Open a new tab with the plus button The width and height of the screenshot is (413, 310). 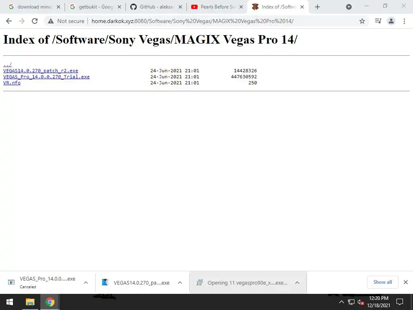[317, 7]
